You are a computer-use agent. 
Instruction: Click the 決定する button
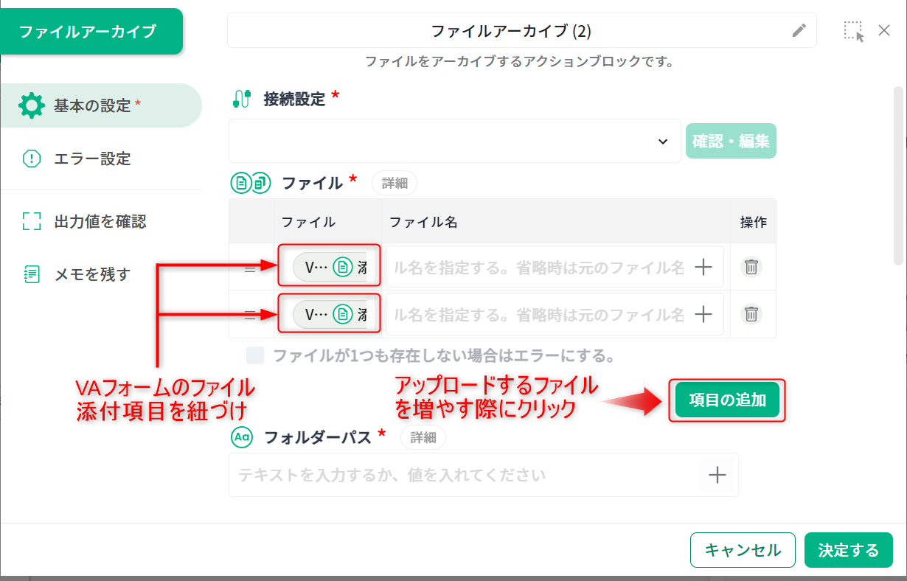coord(849,550)
